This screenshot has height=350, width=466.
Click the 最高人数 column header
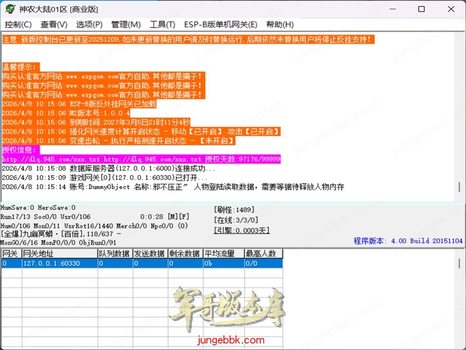(x=263, y=254)
